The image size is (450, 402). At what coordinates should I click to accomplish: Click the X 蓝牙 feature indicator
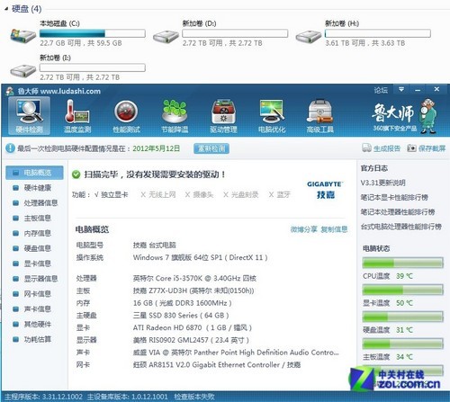[x=279, y=195]
